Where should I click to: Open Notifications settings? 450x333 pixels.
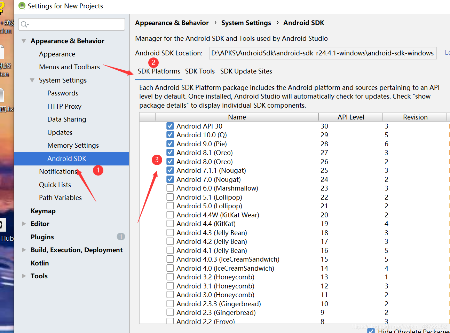[x=58, y=171]
